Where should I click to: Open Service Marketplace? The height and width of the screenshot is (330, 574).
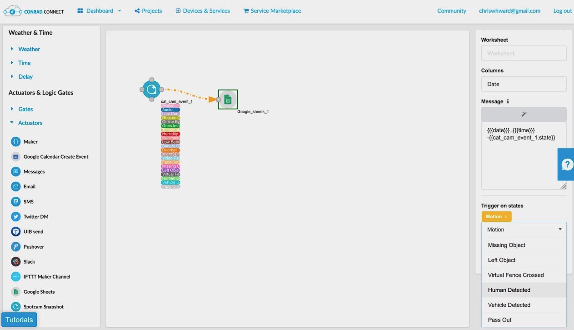[x=272, y=11]
